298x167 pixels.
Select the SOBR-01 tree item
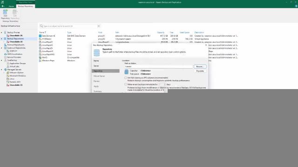coord(14,51)
